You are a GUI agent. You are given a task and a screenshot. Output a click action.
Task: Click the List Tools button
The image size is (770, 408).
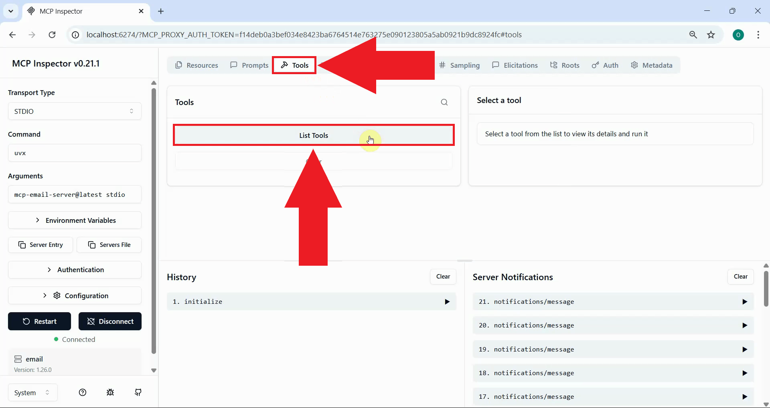tap(313, 135)
